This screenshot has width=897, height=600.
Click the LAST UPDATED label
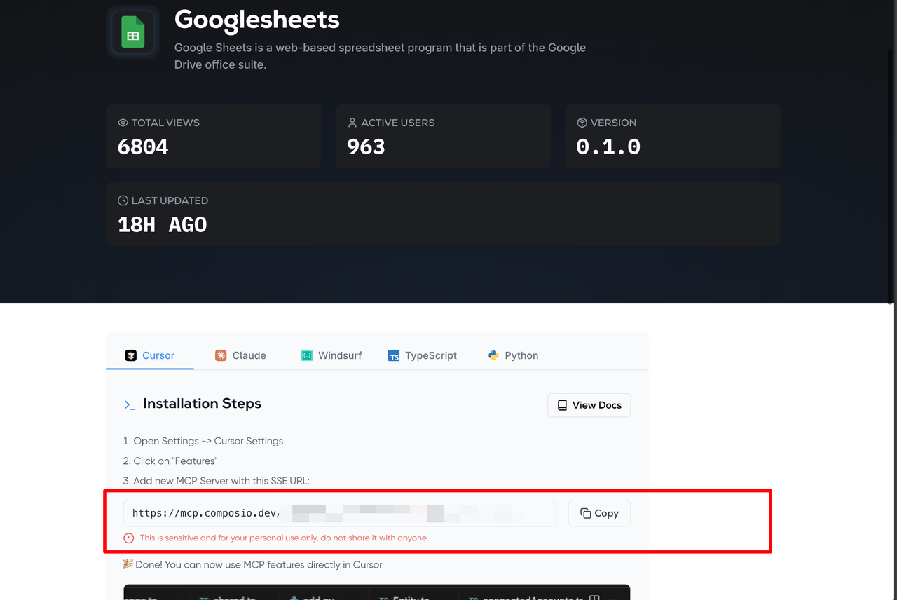170,200
